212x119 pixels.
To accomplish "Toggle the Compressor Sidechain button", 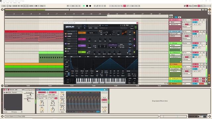I will coord(42,93).
